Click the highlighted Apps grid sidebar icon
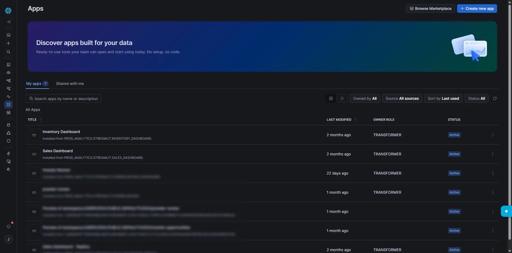The image size is (512, 253). click(x=9, y=104)
